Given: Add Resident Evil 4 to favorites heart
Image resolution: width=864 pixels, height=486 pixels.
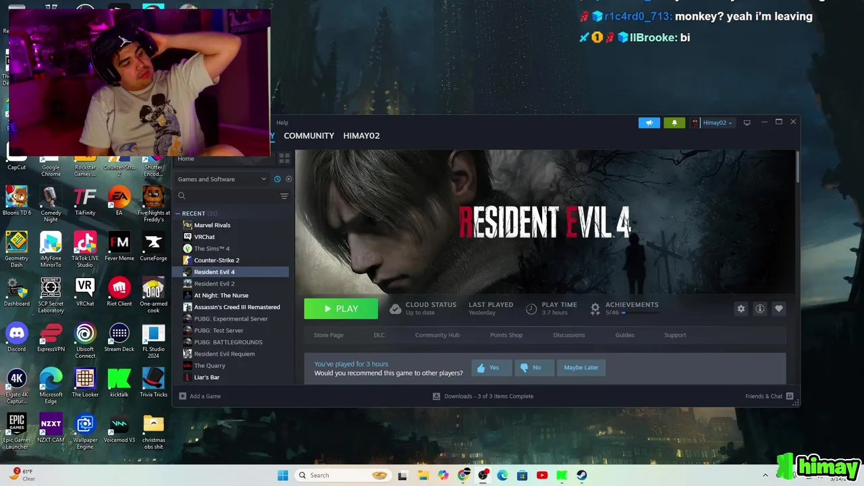Looking at the screenshot, I should pyautogui.click(x=779, y=308).
